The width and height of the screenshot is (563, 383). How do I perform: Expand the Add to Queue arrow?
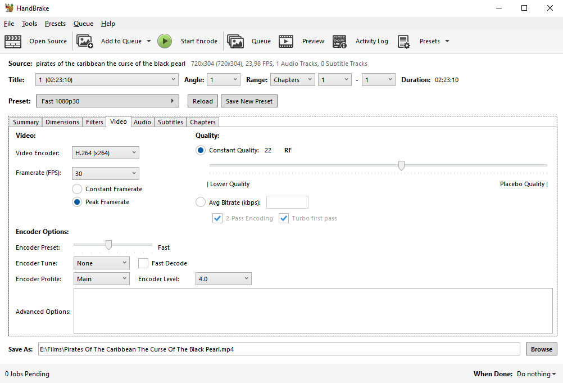pos(149,41)
